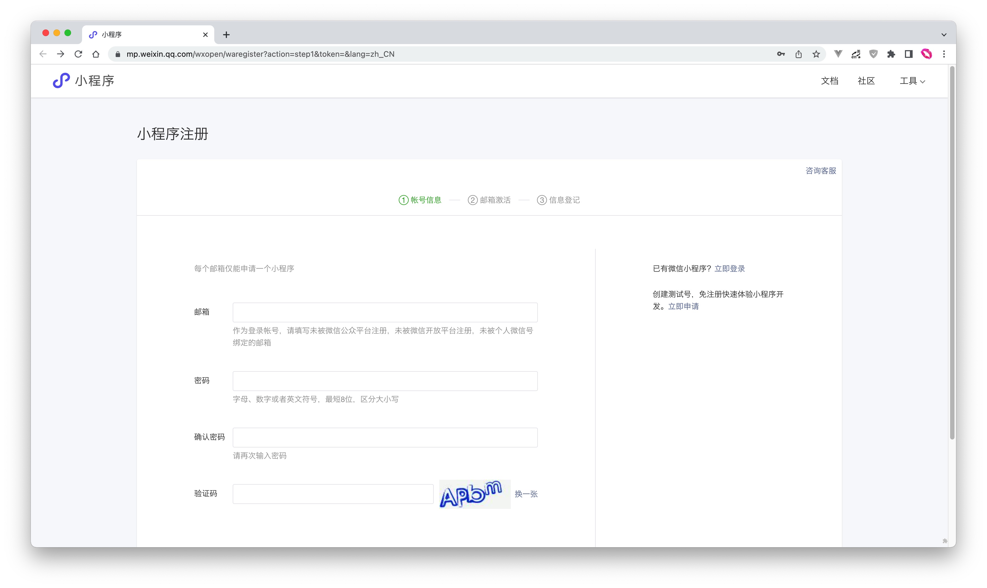Click the 咨询客服 link

[820, 170]
